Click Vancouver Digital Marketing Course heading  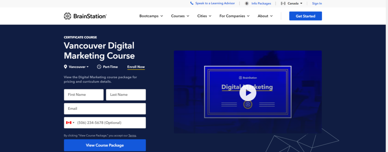(x=99, y=51)
